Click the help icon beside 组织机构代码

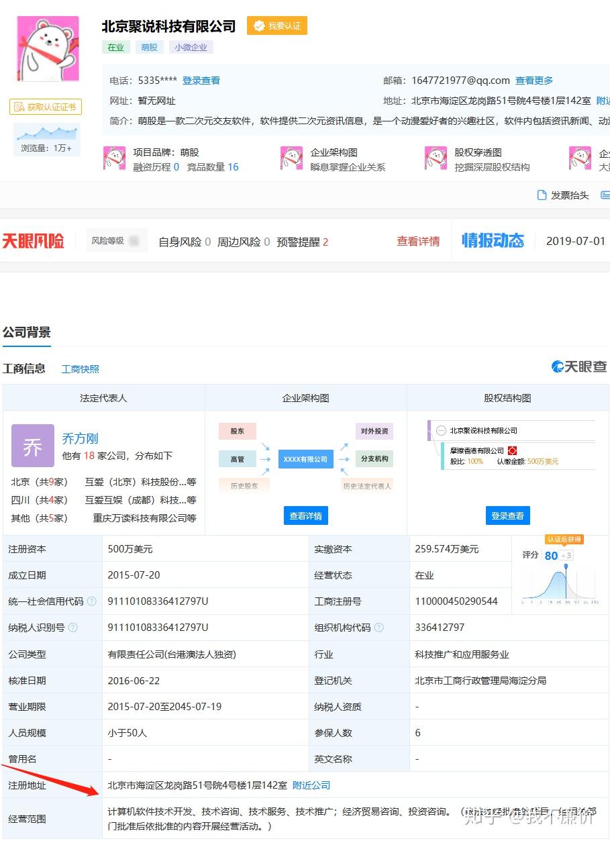coord(379,628)
